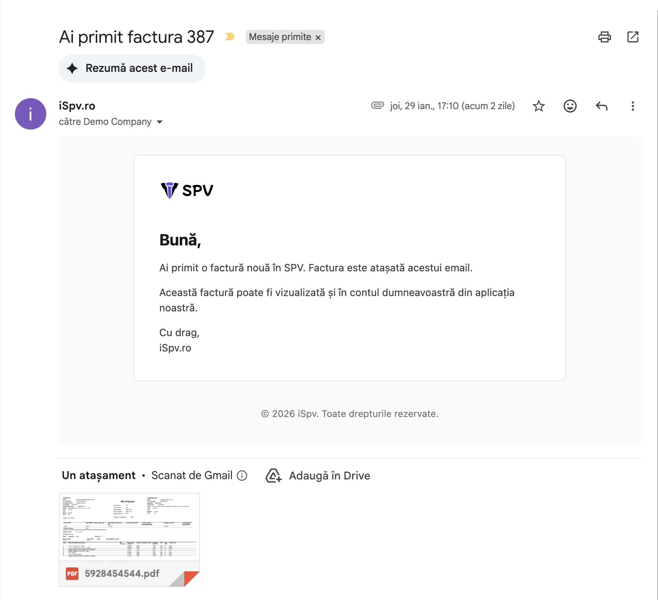Open more options for this message
The image size is (658, 600).
click(x=633, y=106)
